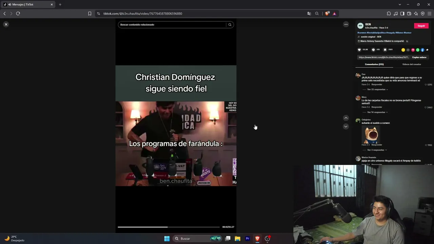Open the browser extensions puzzle icon
This screenshot has height=244, width=434.
389,14
